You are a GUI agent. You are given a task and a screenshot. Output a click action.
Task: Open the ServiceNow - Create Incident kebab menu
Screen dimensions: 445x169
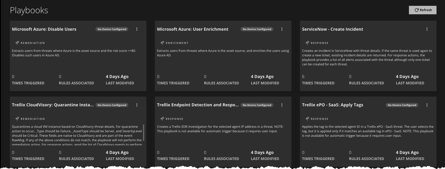pyautogui.click(x=427, y=29)
